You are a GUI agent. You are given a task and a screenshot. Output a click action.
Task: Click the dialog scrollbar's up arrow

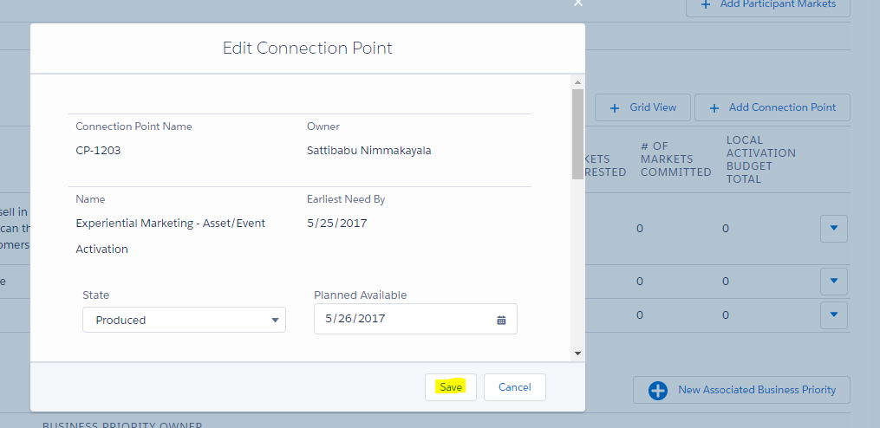click(x=577, y=81)
